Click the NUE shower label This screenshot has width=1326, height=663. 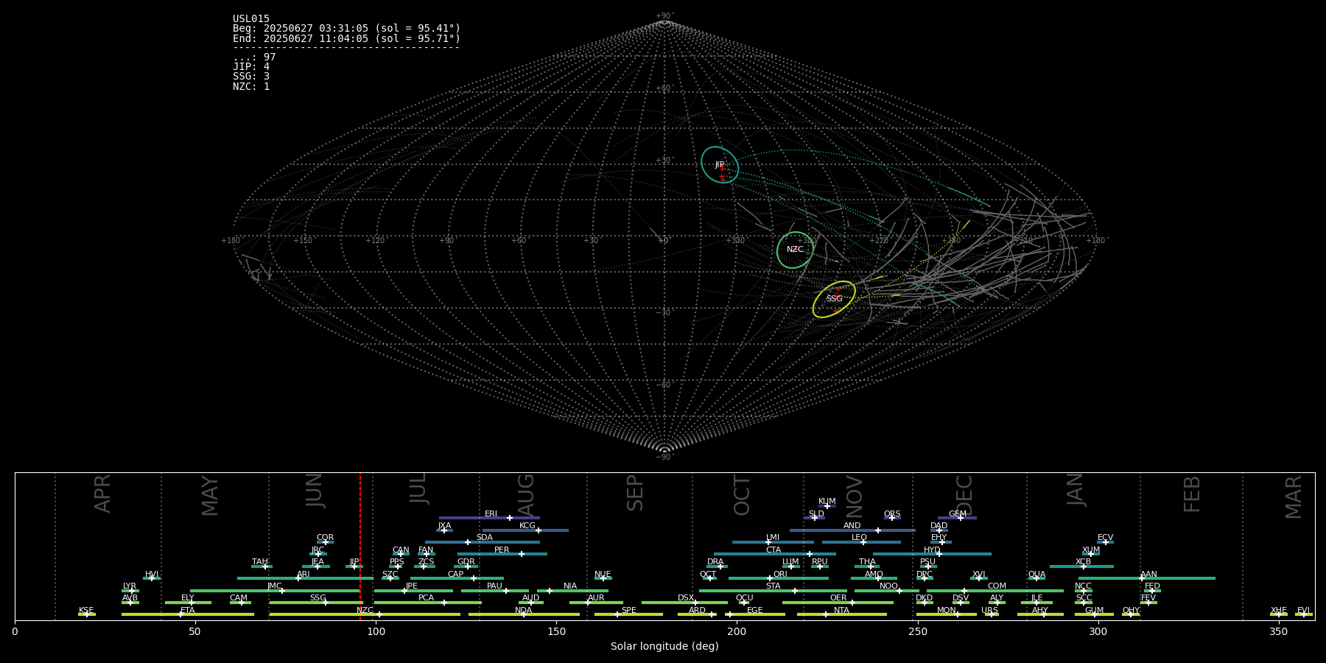point(603,575)
